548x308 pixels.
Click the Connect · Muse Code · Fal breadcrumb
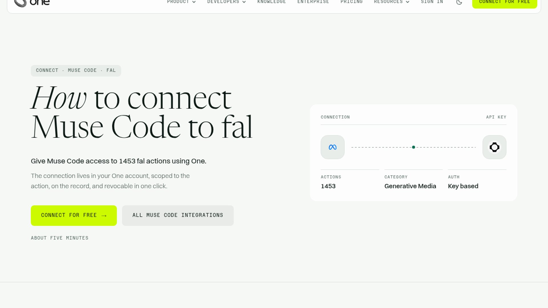click(x=76, y=70)
